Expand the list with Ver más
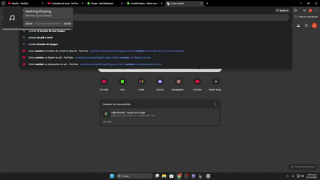Screen dimensions: 320x180 107,122
